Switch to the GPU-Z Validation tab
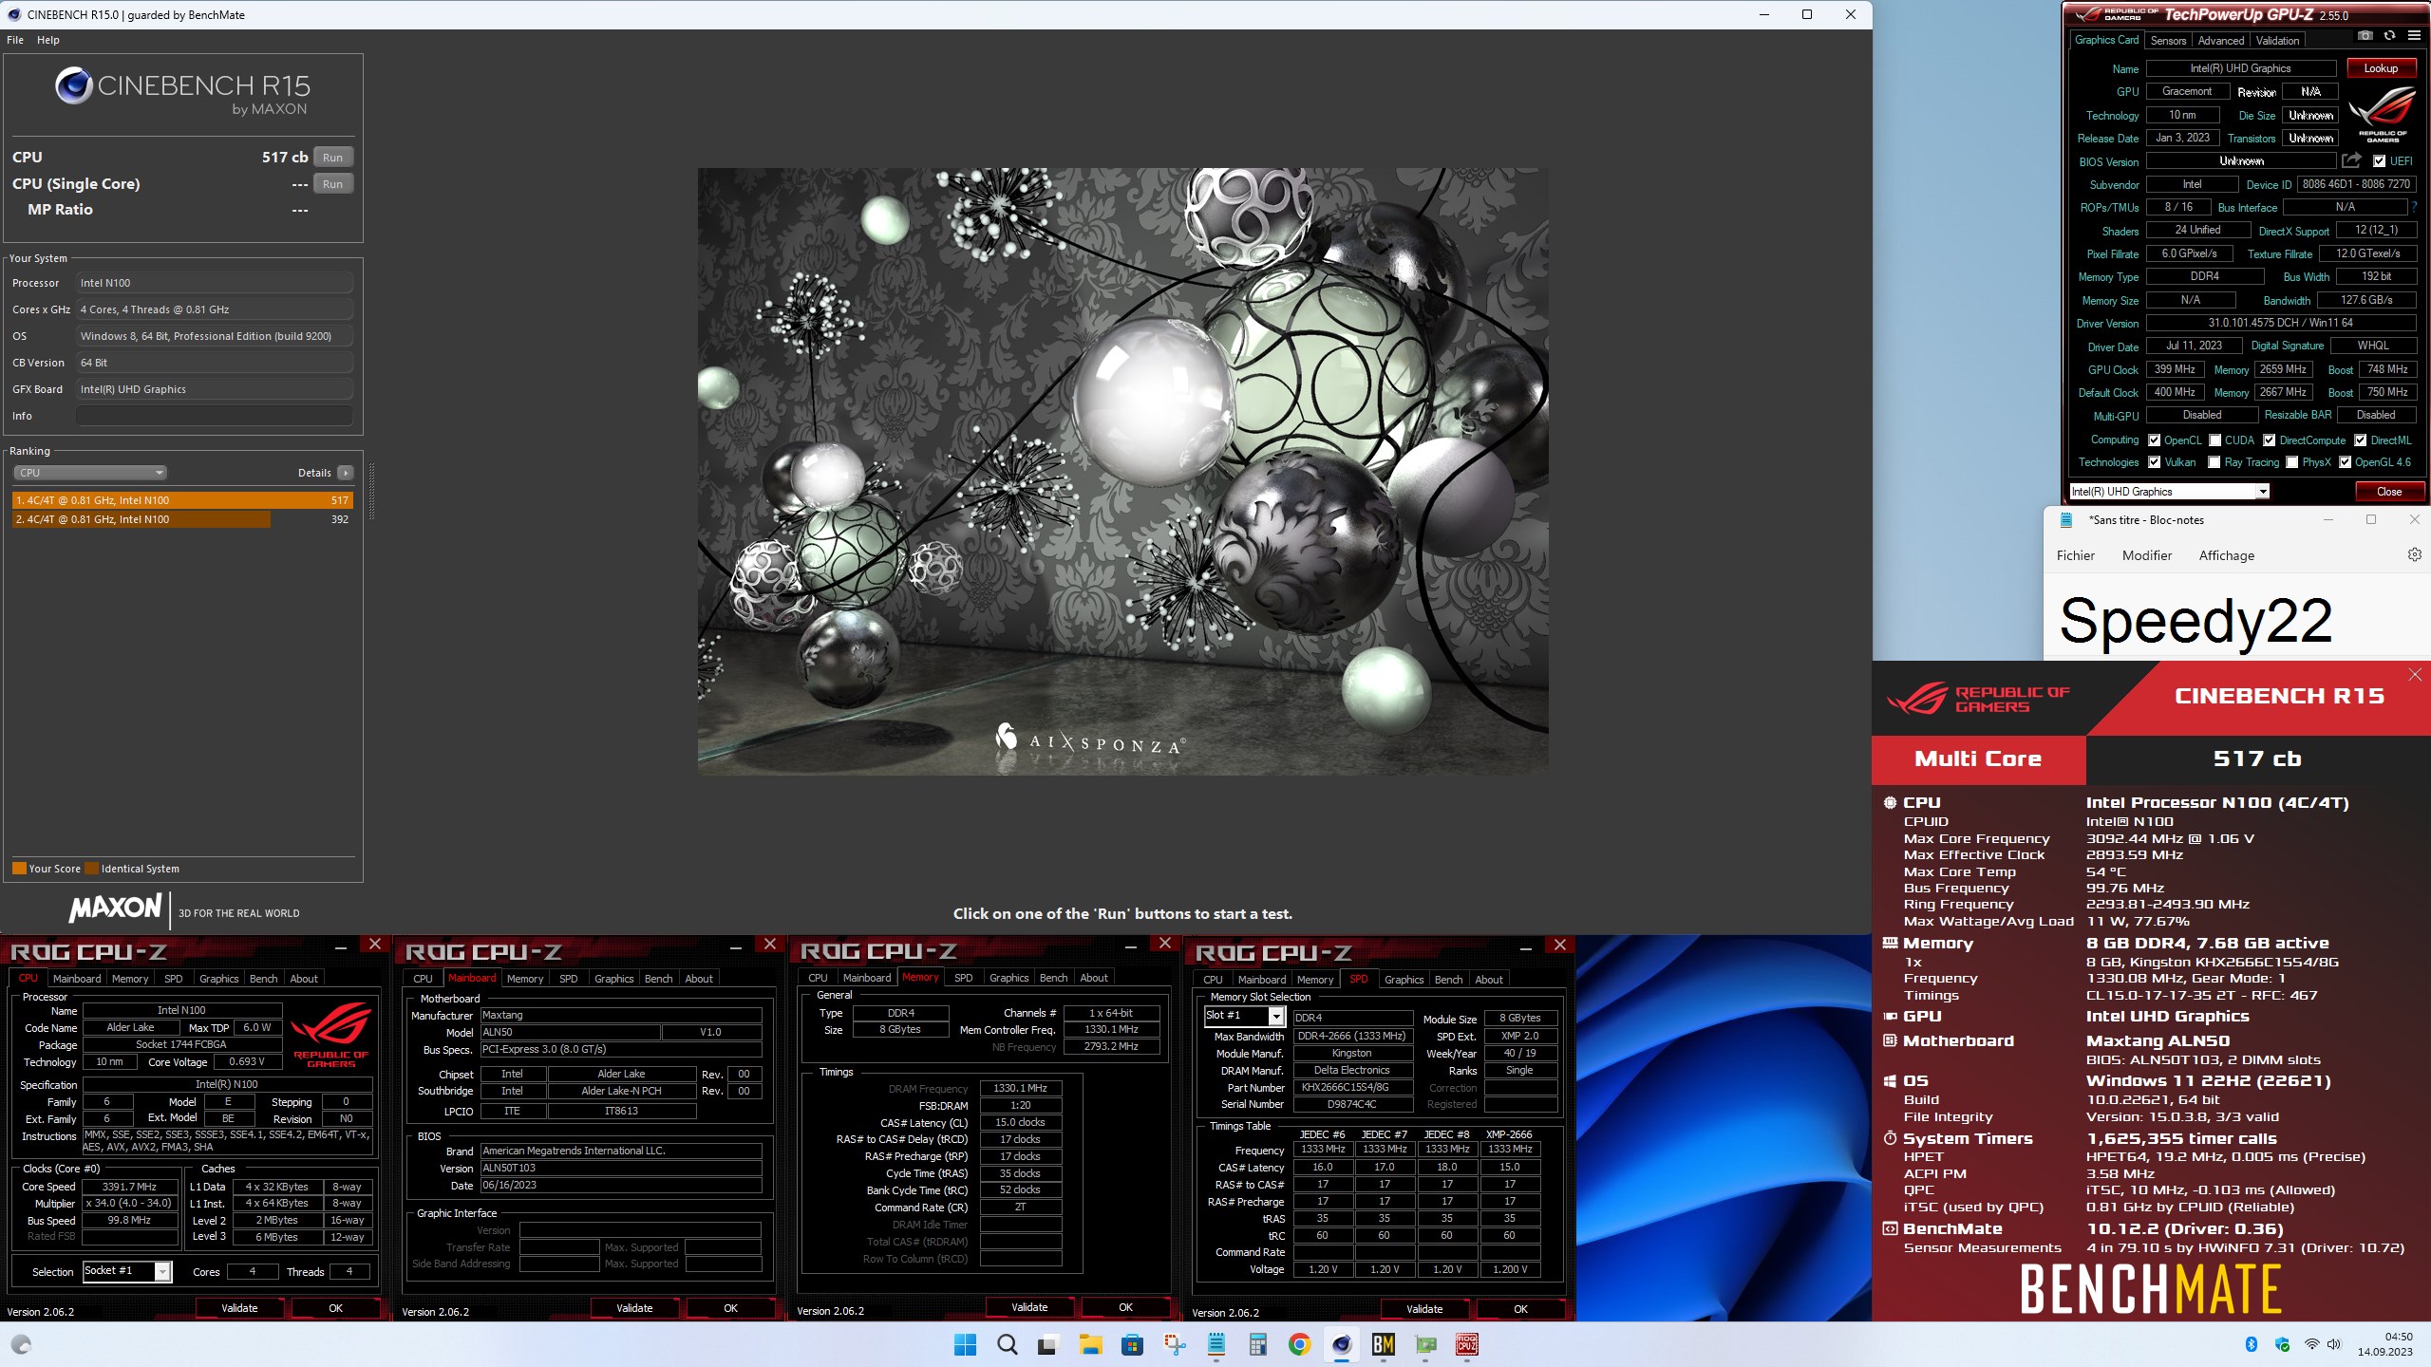 2277,41
